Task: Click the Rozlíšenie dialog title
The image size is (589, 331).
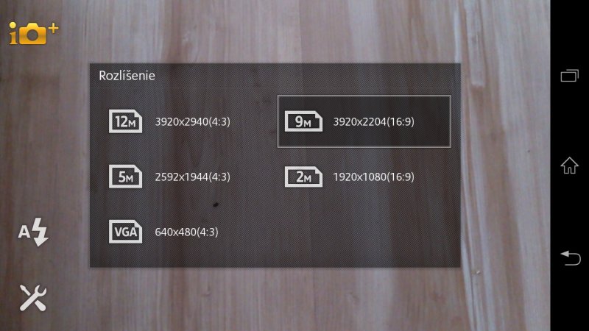Action: (x=127, y=76)
